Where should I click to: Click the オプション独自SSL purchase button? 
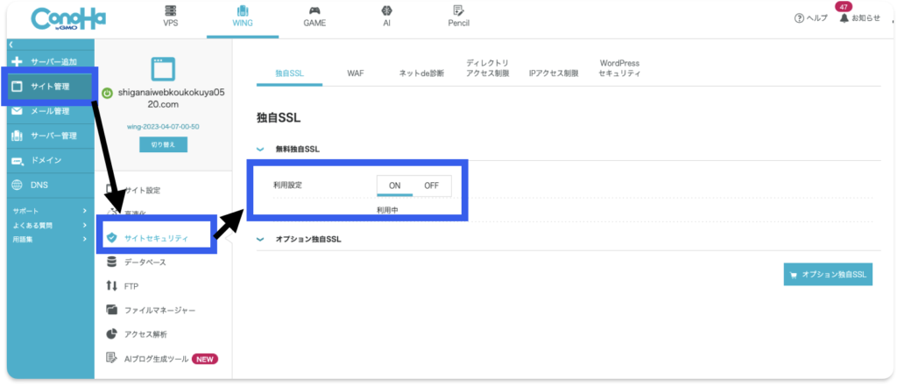click(828, 275)
